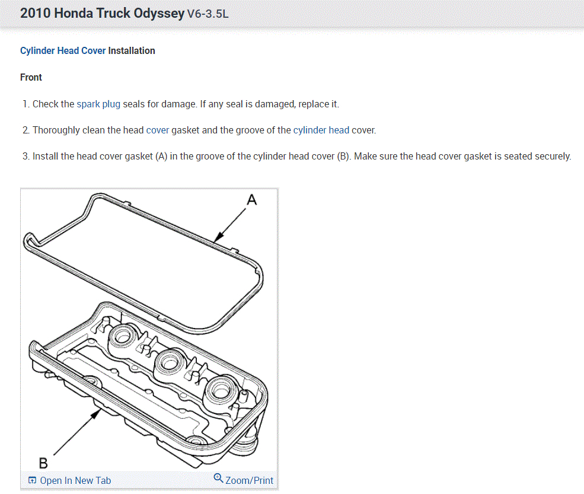Open the cylinder head link in step 2

click(321, 130)
